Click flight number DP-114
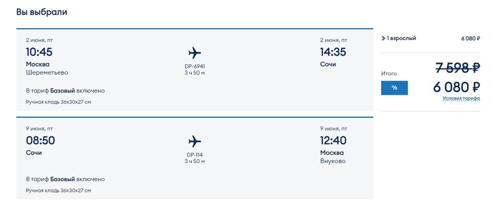493x203 pixels. 195,155
